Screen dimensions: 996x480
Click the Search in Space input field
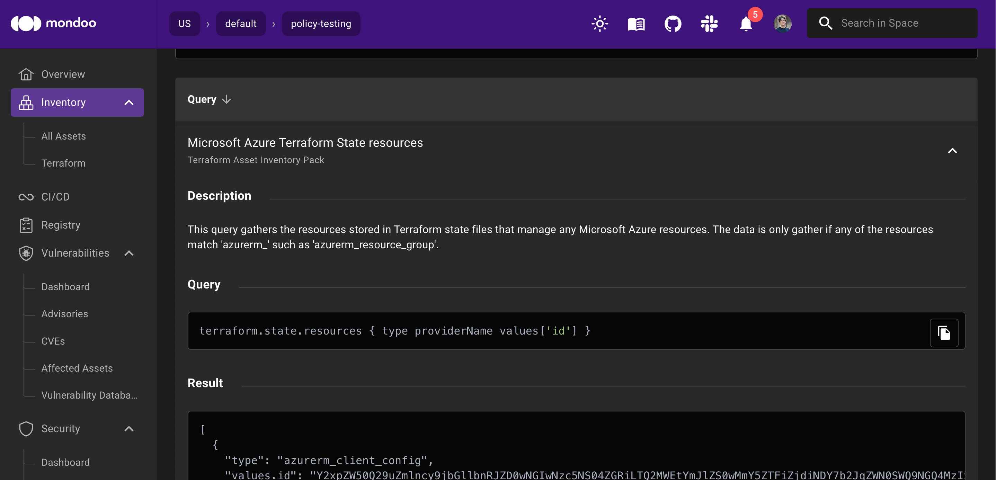(x=892, y=24)
